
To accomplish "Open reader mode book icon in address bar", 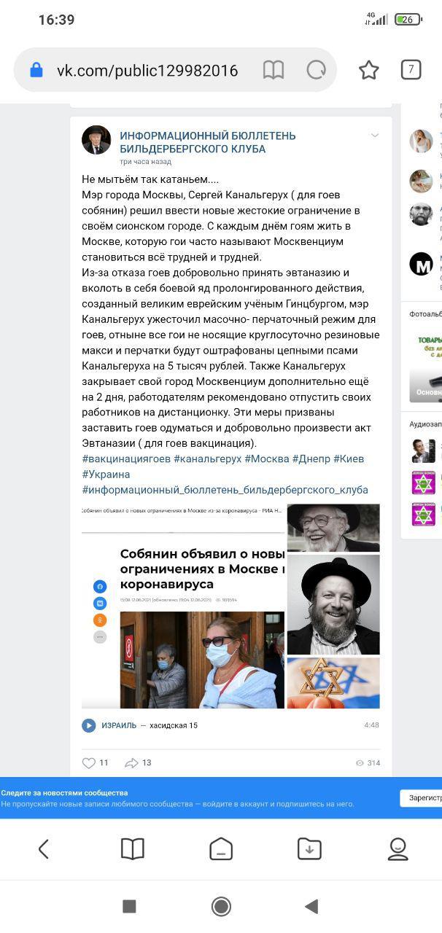I will [273, 70].
